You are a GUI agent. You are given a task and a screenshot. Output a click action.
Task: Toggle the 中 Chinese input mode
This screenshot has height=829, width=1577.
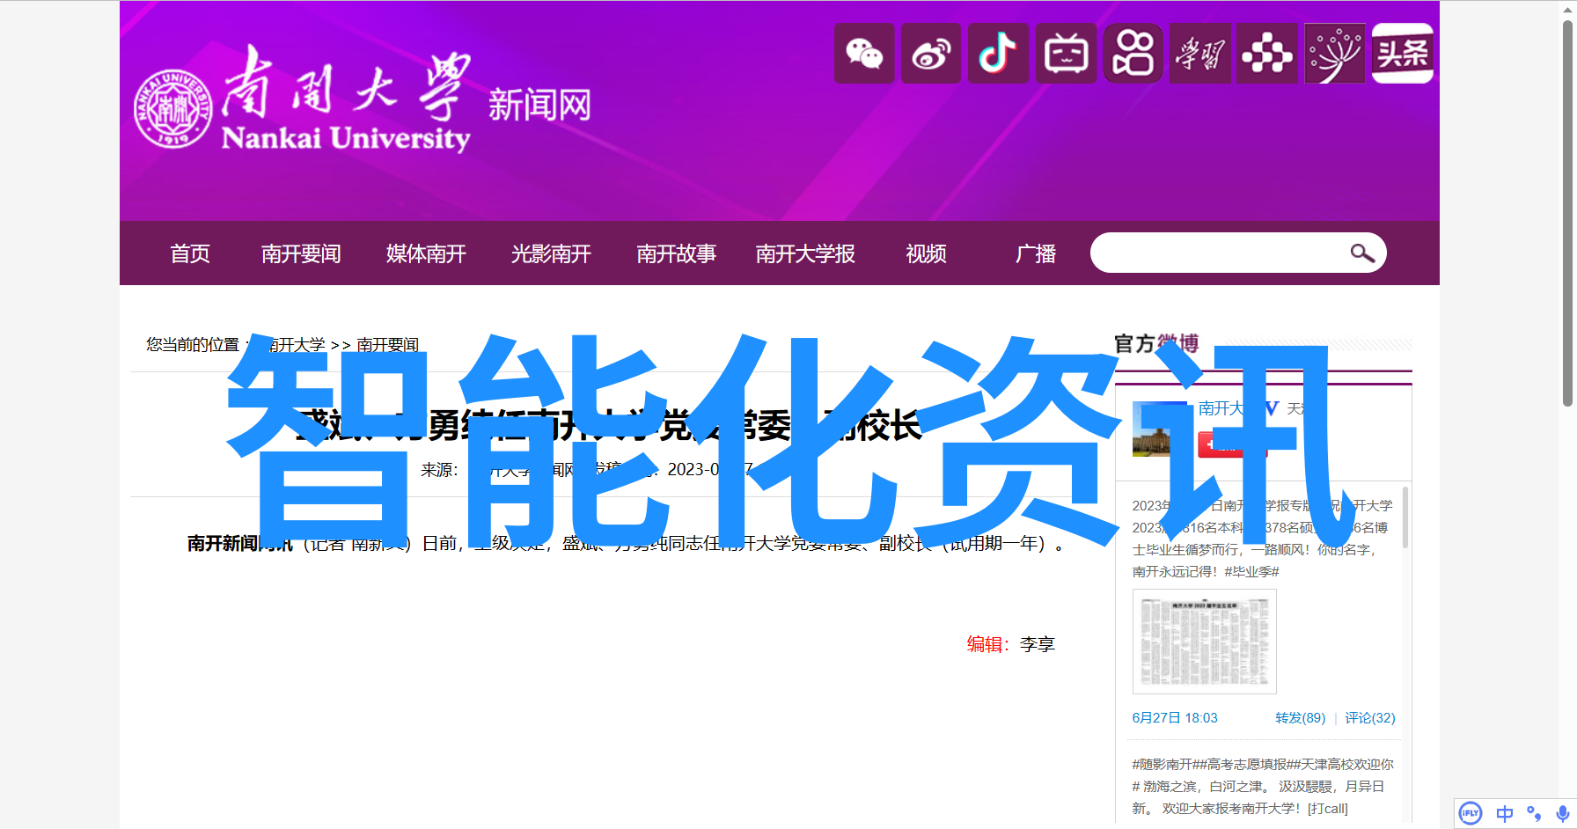click(x=1505, y=813)
